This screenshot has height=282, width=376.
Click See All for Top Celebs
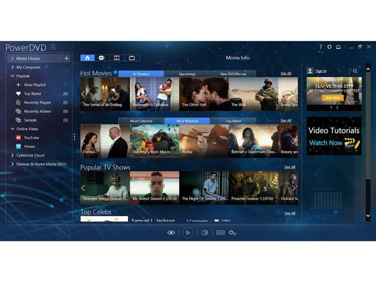click(290, 213)
